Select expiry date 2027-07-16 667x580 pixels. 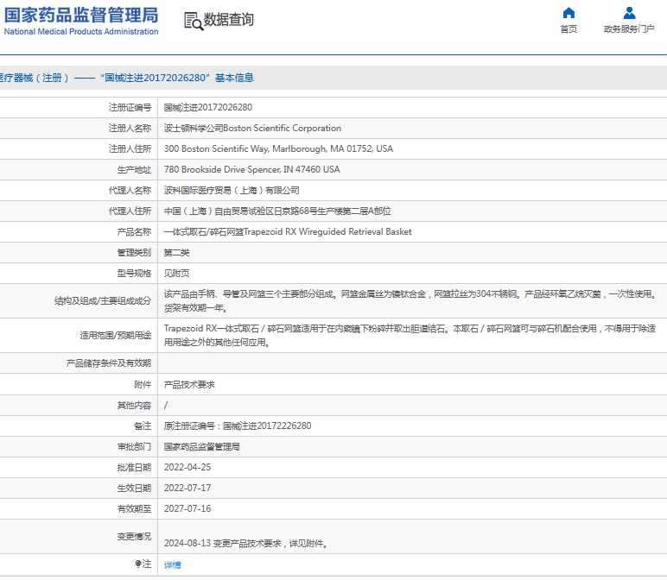187,508
